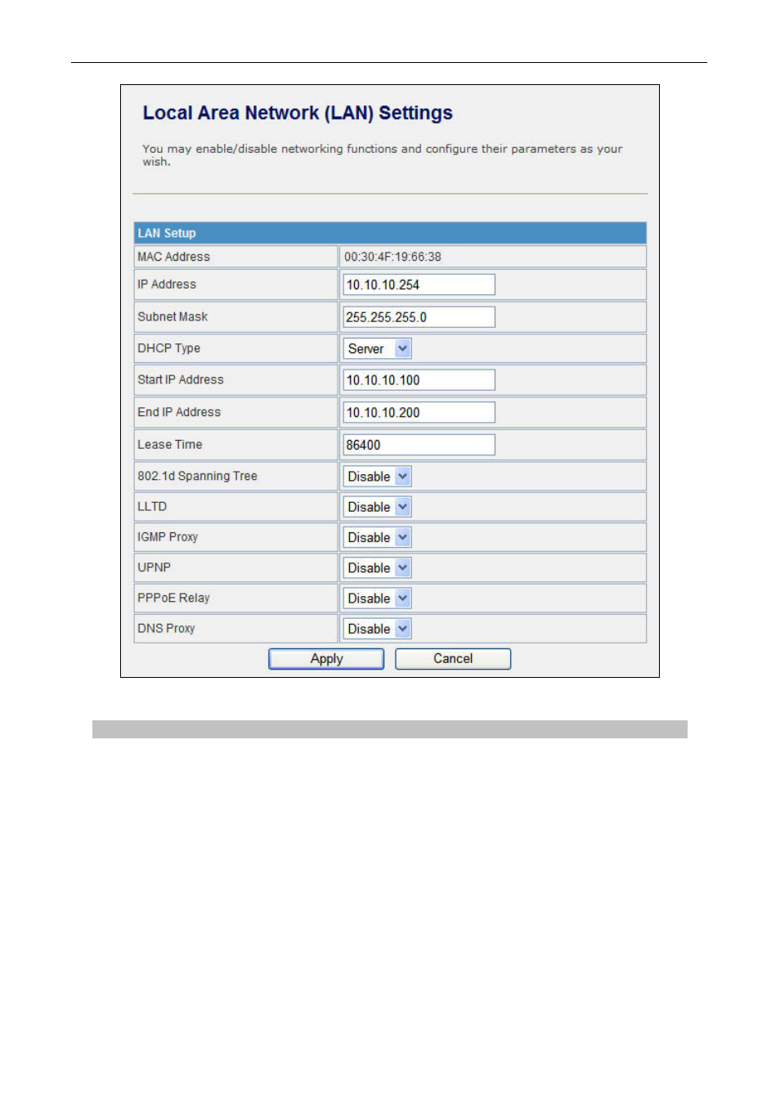The height and width of the screenshot is (1103, 780).
Task: Click the DNS Proxy label
Action: coord(166,628)
